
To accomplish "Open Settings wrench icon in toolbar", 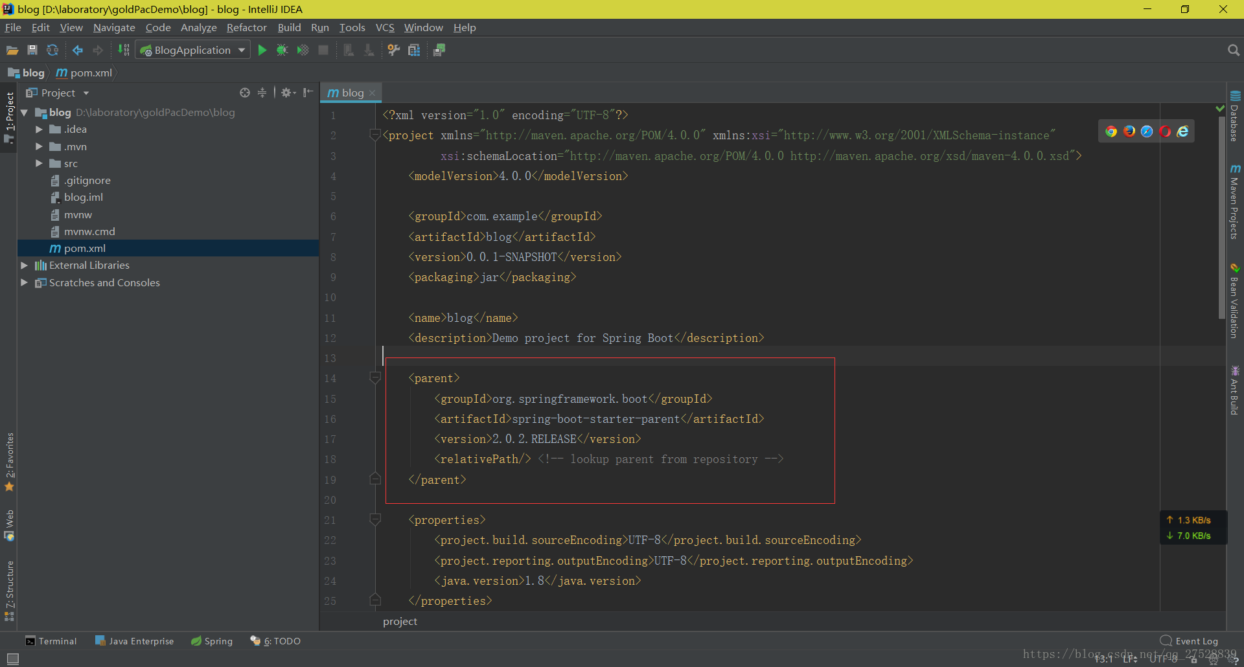I will click(x=393, y=51).
